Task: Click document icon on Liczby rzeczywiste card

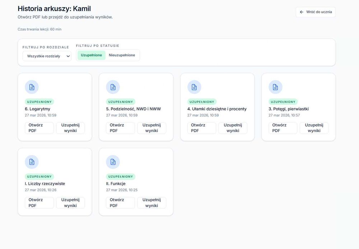Action: point(32,162)
